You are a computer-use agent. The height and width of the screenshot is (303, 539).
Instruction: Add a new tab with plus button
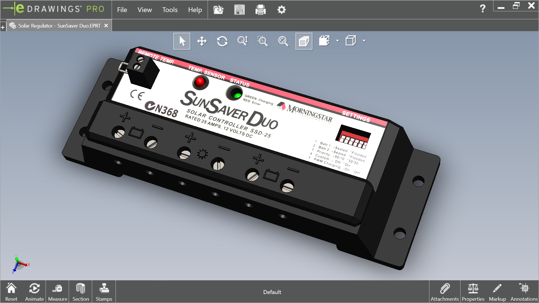pos(3,27)
